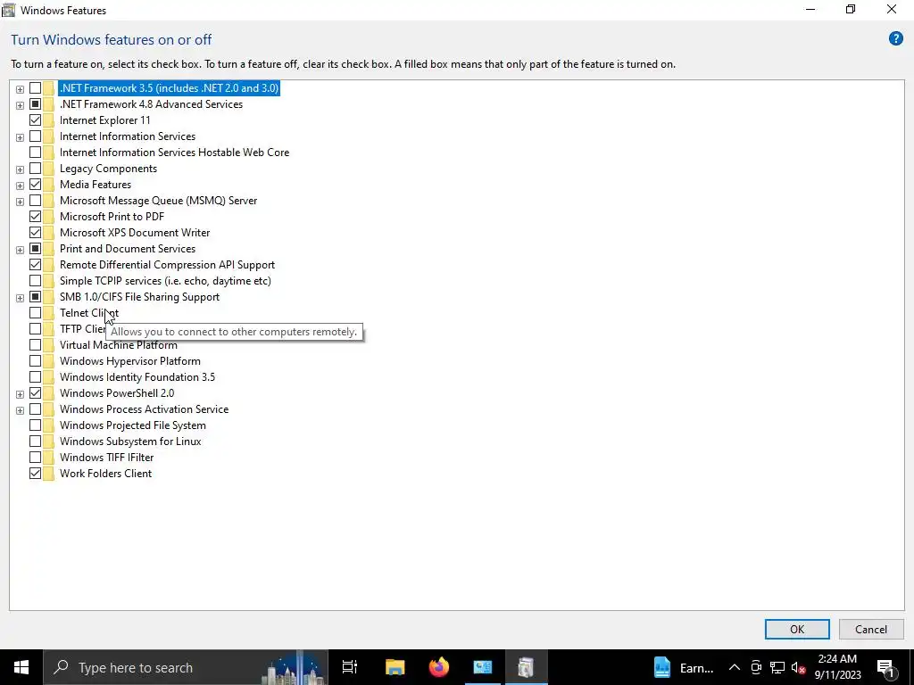Click the folder icon of Telnet Client
The image size is (914, 685).
48,313
